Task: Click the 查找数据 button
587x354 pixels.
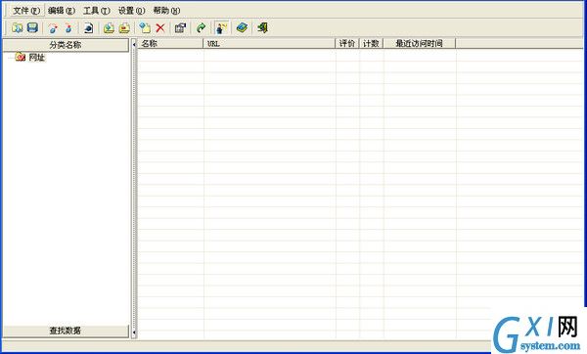Action: (66, 331)
